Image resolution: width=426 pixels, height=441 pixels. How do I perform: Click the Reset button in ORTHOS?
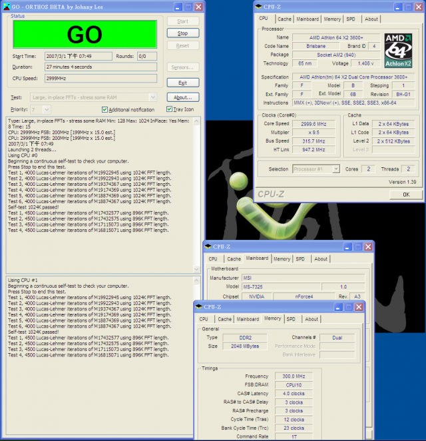[183, 45]
